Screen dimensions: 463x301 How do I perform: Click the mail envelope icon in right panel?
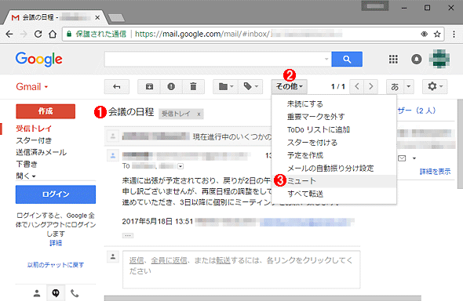click(402, 158)
